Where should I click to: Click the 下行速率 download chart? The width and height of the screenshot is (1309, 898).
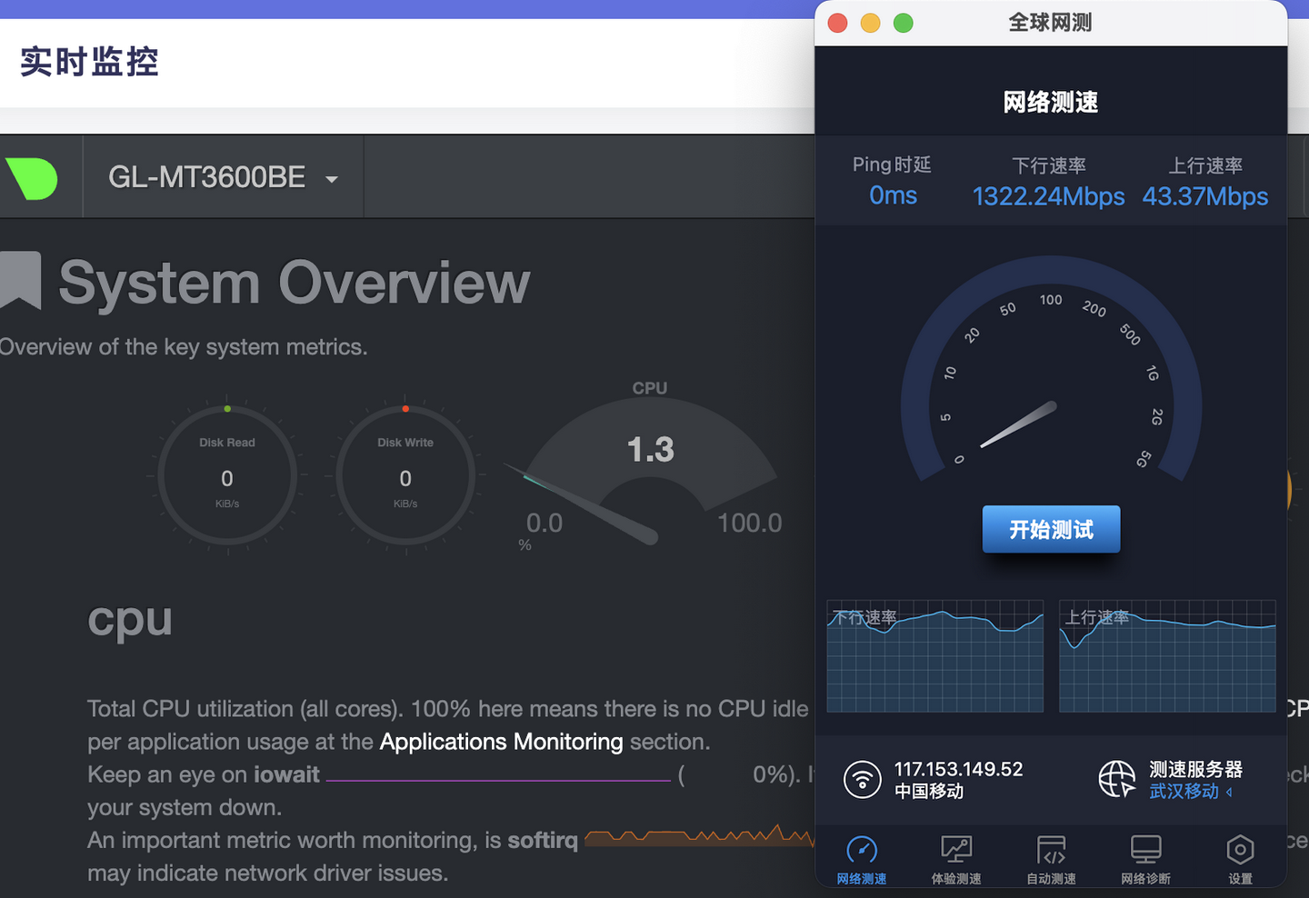[935, 656]
